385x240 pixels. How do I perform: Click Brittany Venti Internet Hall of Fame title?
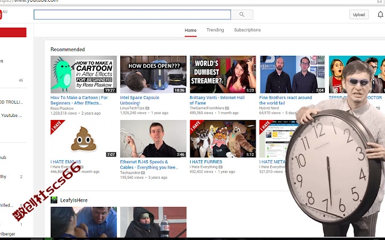click(x=217, y=100)
